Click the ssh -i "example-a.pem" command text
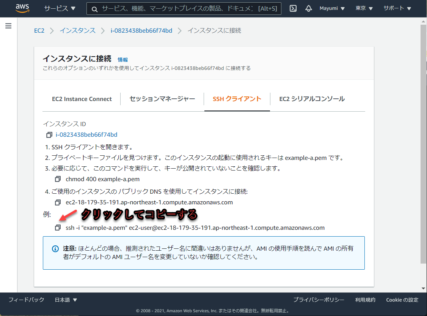427x316 pixels. pyautogui.click(x=195, y=228)
